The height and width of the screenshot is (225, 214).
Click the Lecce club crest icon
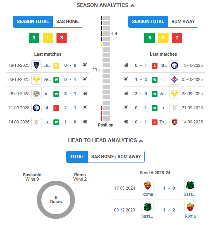37,65
